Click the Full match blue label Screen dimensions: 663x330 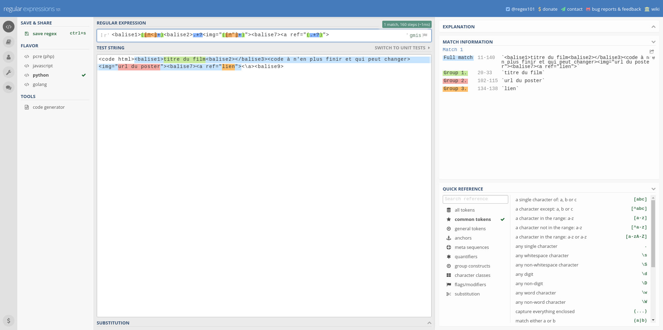[458, 58]
